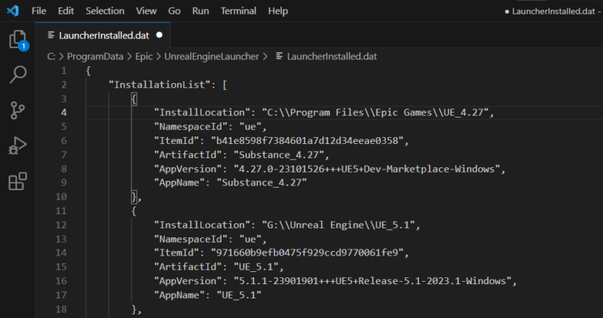This screenshot has height=318, width=603.
Task: Click line number 4 in the gutter
Action: [63, 113]
